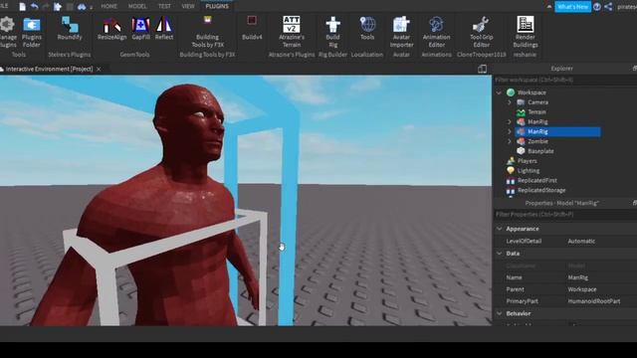This screenshot has width=637, height=358.
Task: Expand the Zombie tree node
Action: pos(510,141)
